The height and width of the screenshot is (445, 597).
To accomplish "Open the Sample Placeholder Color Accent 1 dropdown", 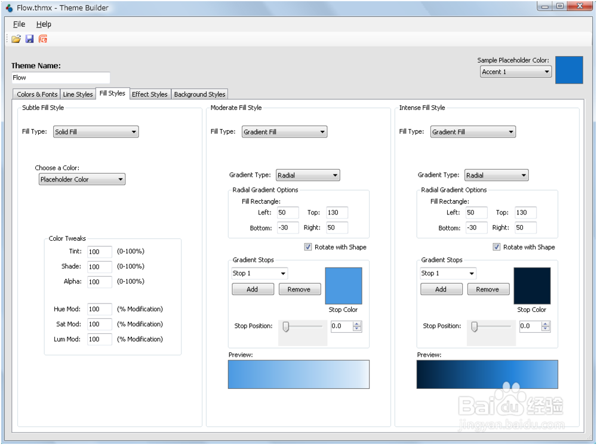I will tap(516, 72).
